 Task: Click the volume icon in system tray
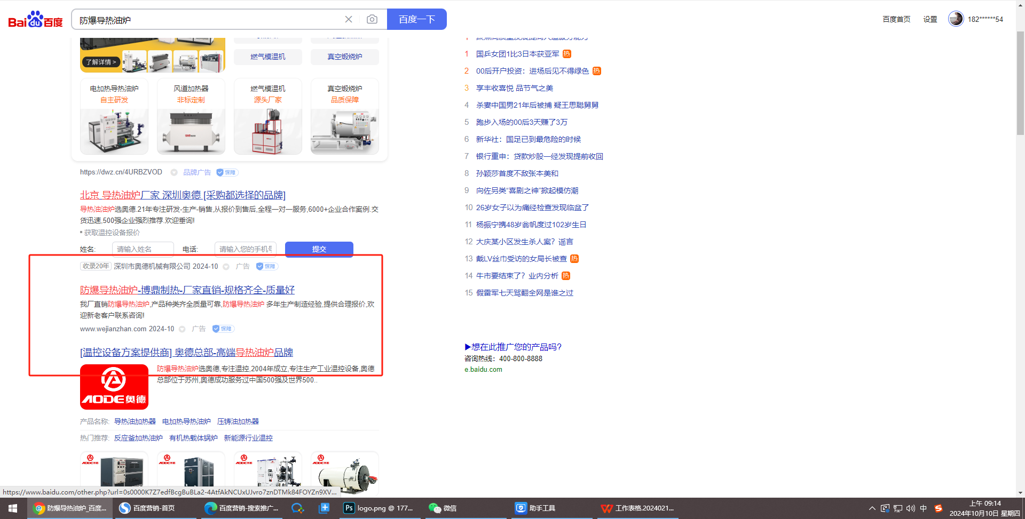click(910, 508)
